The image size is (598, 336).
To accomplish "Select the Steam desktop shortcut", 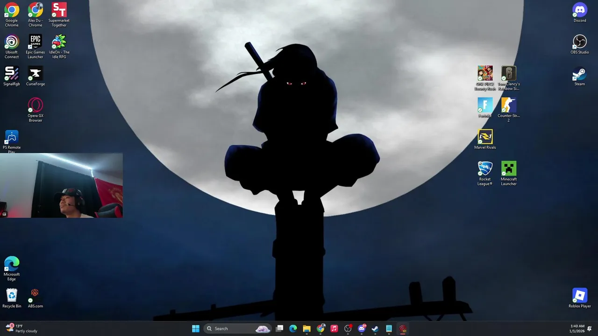I will point(580,76).
